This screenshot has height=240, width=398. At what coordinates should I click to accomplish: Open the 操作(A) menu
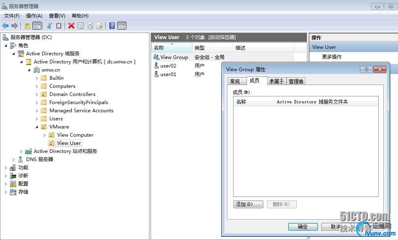(x=34, y=16)
